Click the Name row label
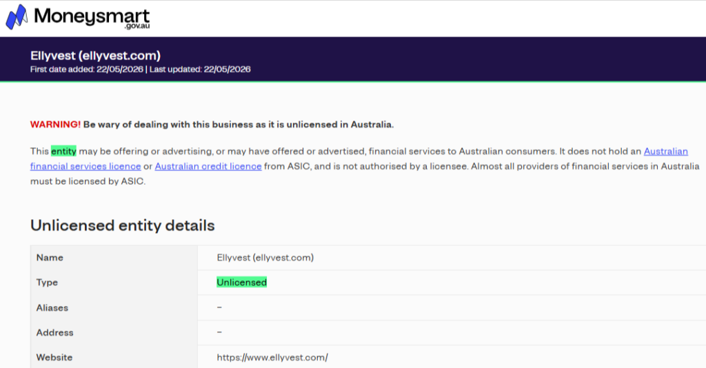 point(50,258)
